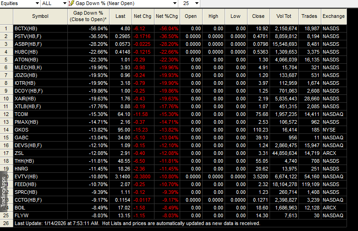Sort by the High column header

coord(213,16)
